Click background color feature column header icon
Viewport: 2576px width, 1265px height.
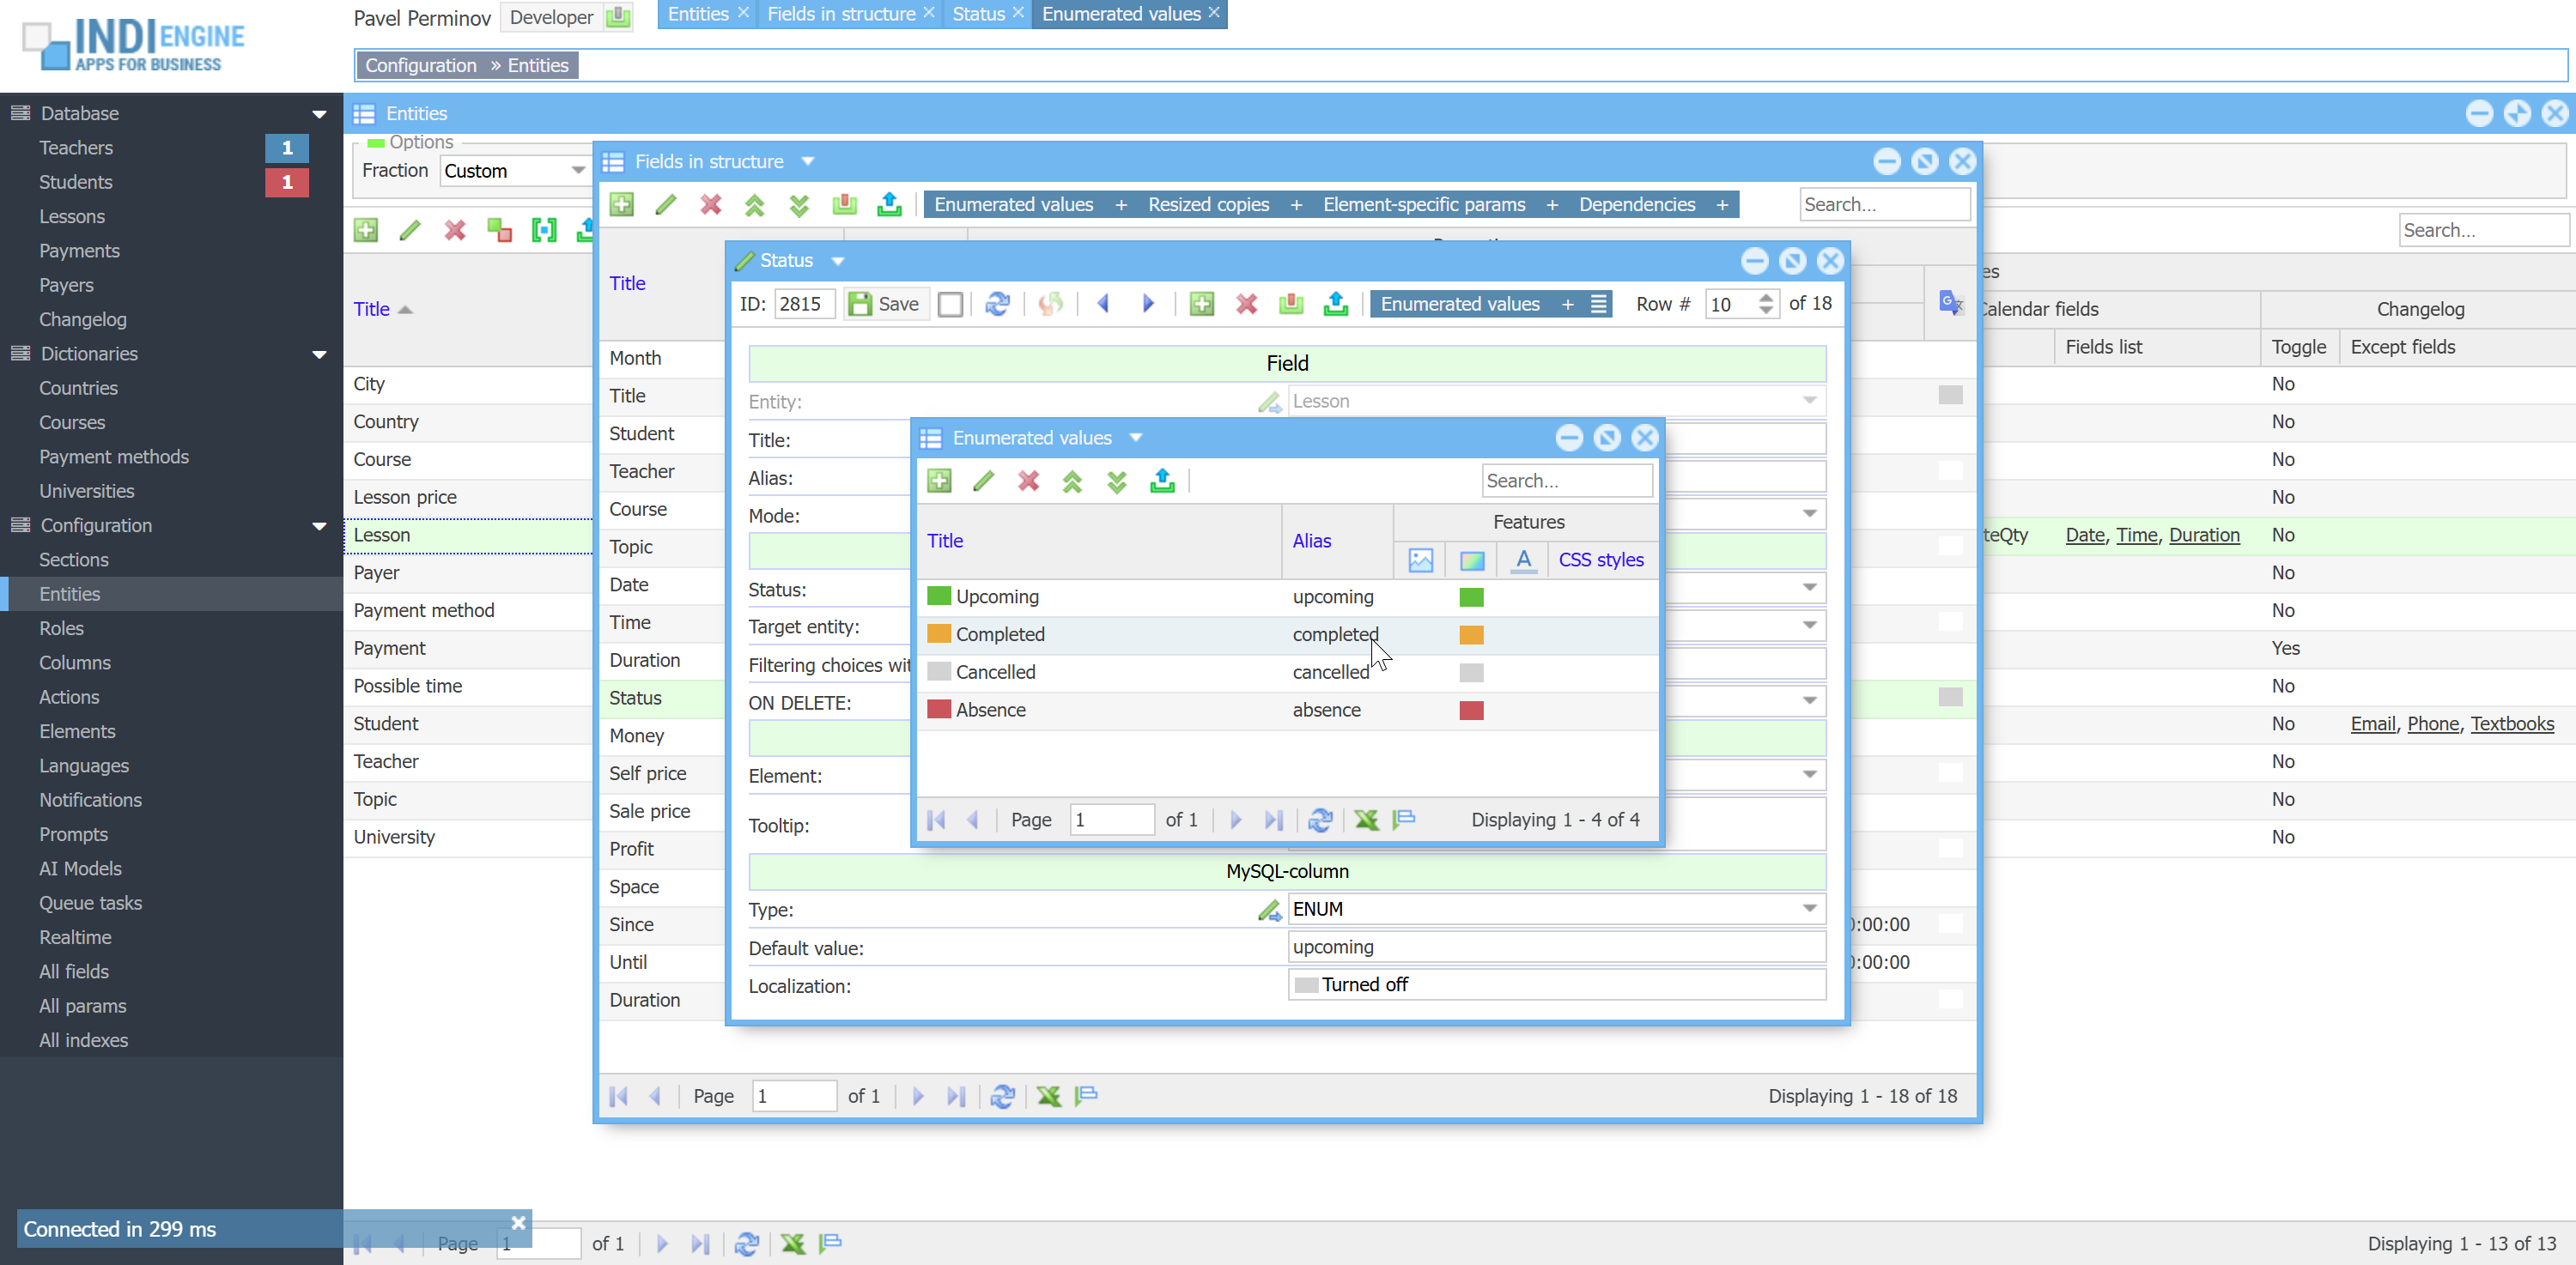pyautogui.click(x=1471, y=560)
